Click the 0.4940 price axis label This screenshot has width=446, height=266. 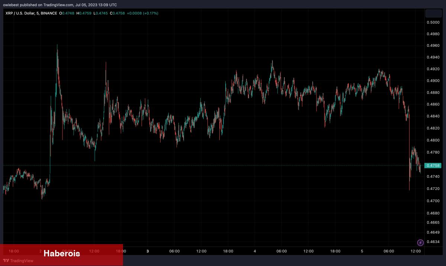tap(433, 58)
